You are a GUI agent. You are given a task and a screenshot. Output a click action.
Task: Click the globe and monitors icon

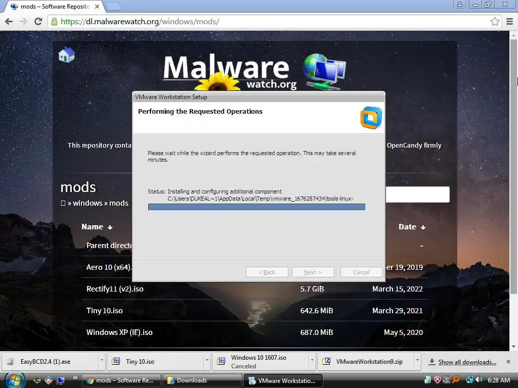pyautogui.click(x=324, y=72)
